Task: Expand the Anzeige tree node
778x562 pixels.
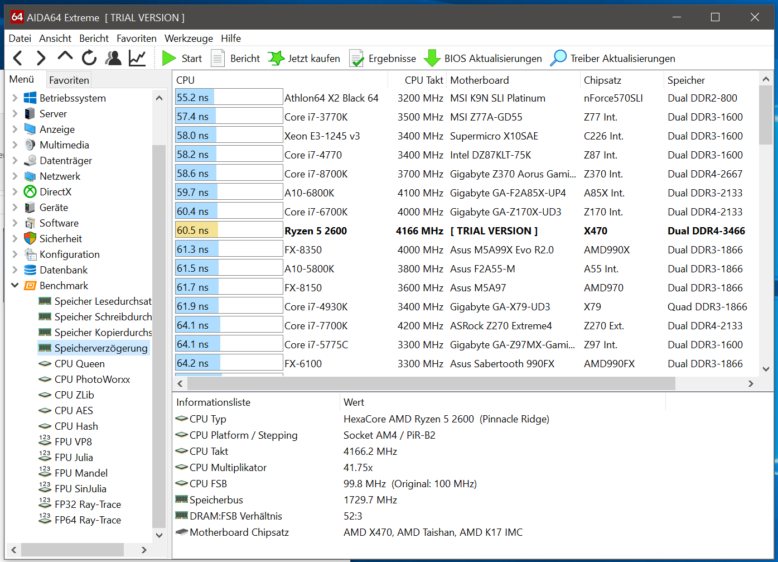Action: point(15,129)
